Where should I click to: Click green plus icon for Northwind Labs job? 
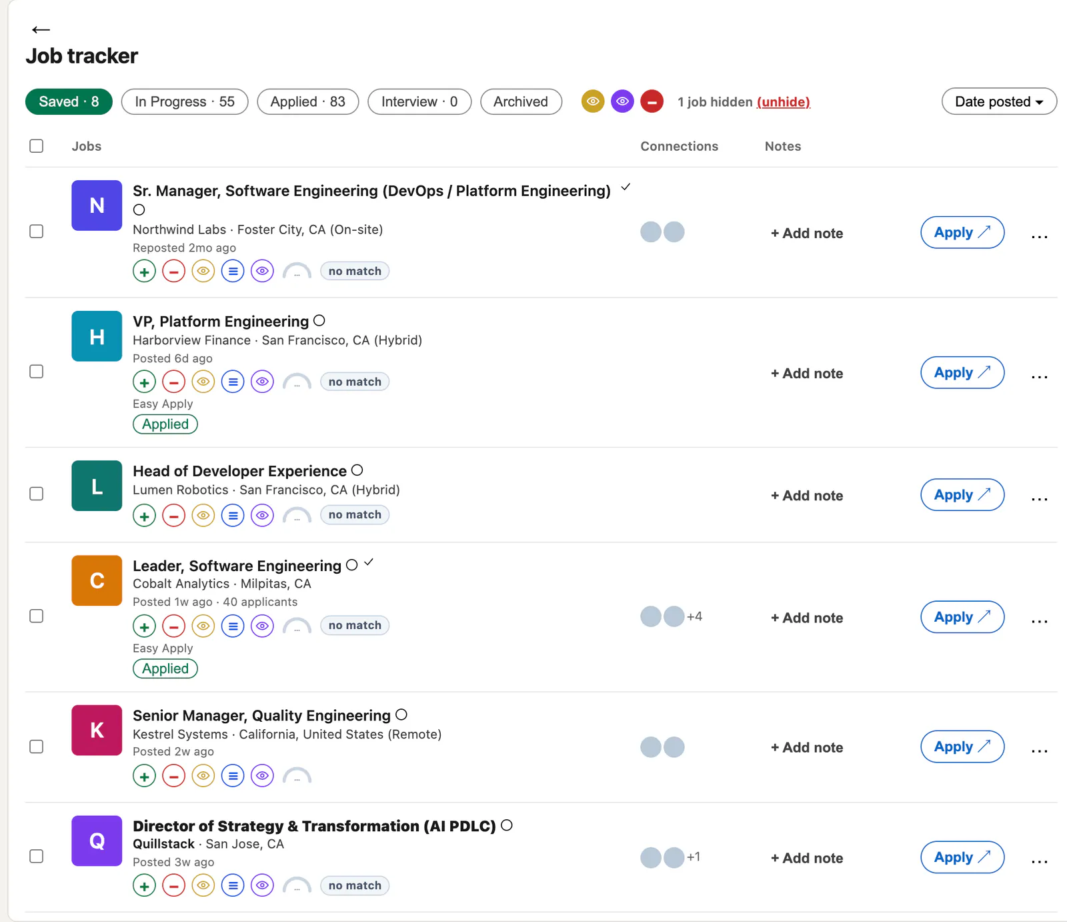click(x=144, y=272)
